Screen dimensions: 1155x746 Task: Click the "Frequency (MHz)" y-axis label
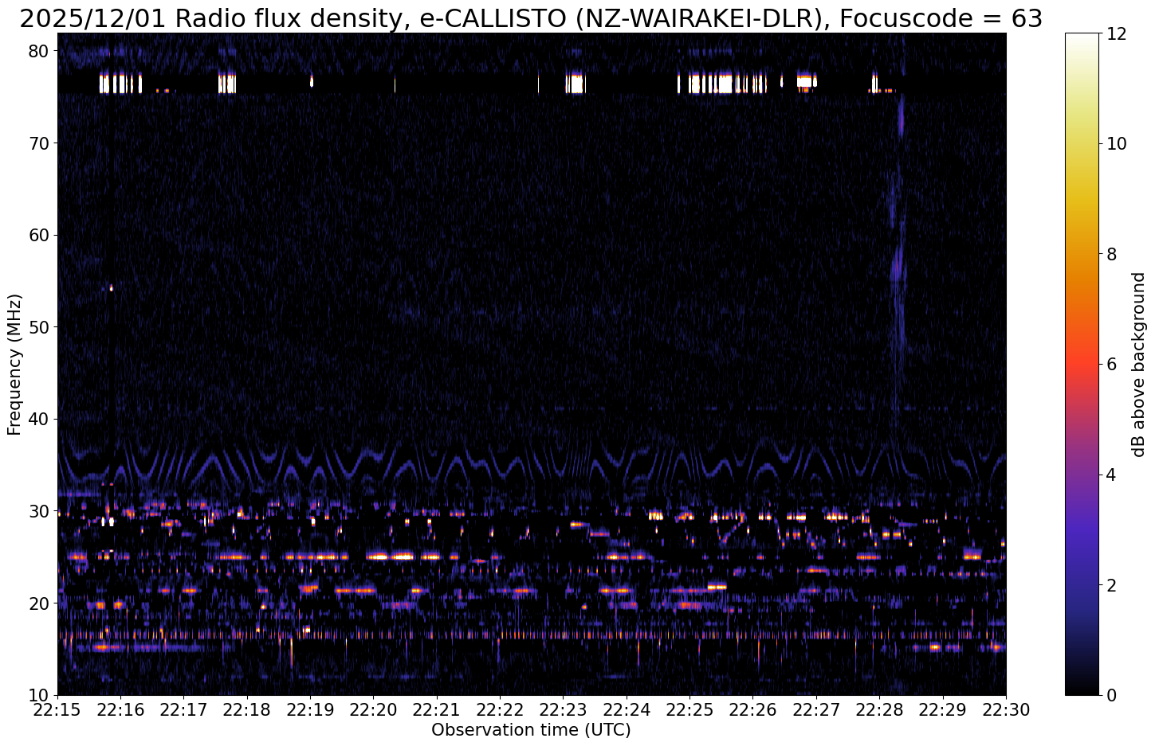click(14, 364)
